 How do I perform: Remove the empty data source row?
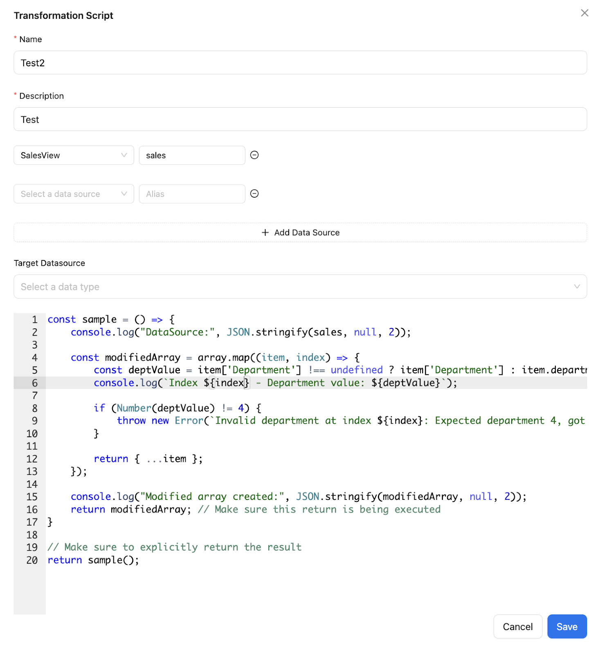click(254, 194)
